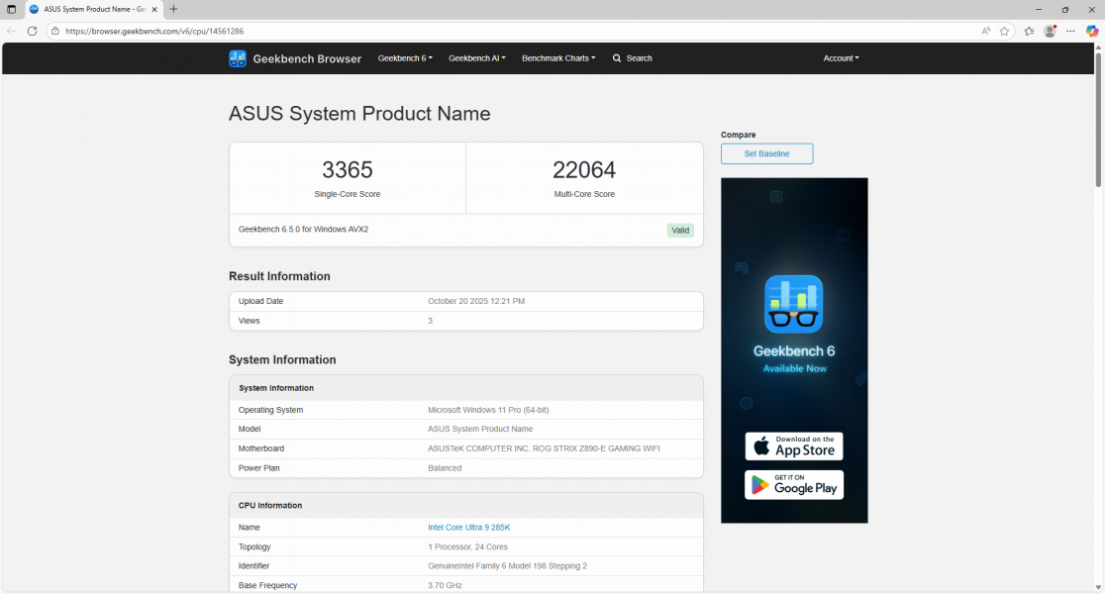Open the browser profile avatar
The height and width of the screenshot is (594, 1105).
coord(1050,31)
